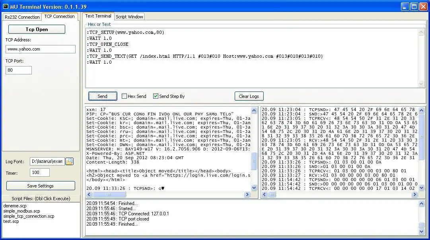
Task: Click up arrow of status log scrollbar
Action: coord(422,203)
